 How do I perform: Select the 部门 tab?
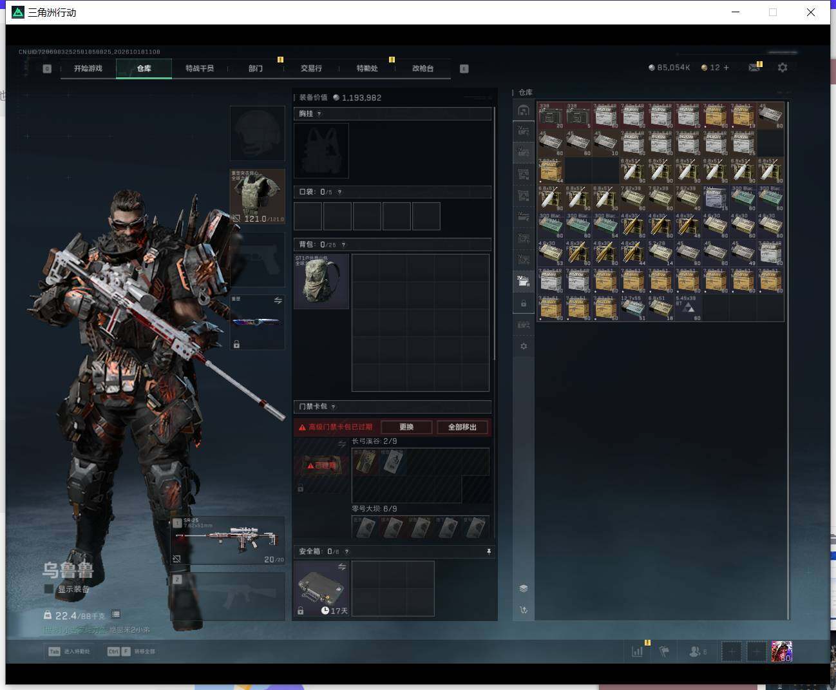pyautogui.click(x=256, y=68)
